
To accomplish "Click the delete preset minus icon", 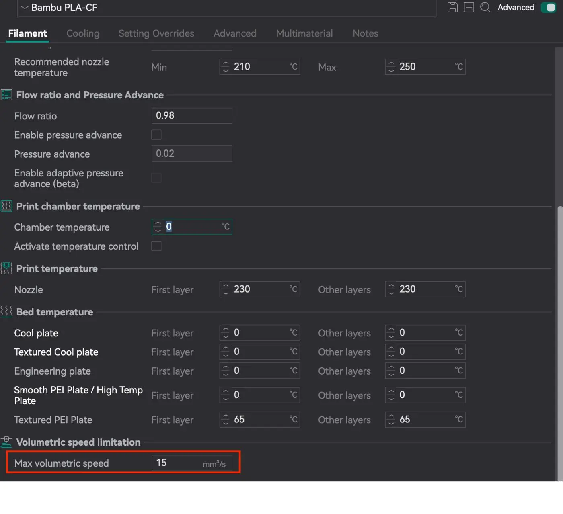I will point(469,7).
